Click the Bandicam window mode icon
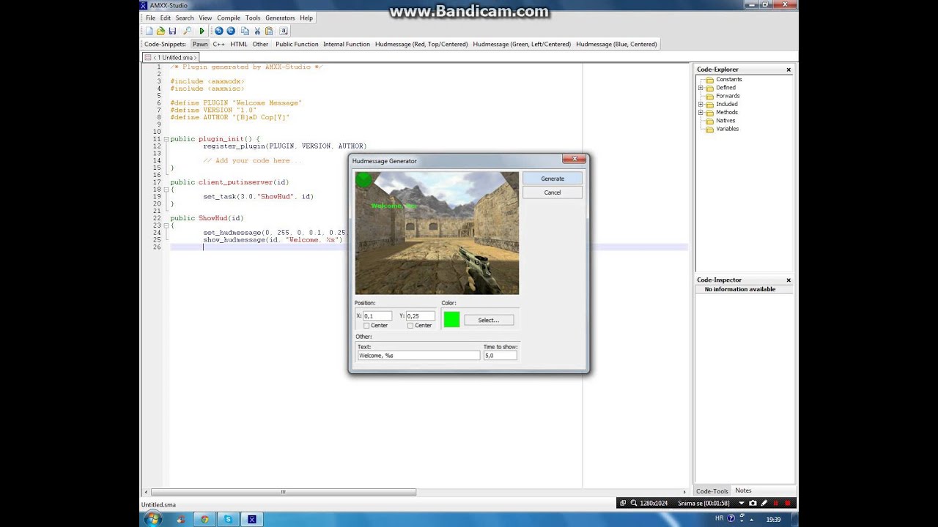Viewport: 938px width, 527px height. click(x=623, y=503)
